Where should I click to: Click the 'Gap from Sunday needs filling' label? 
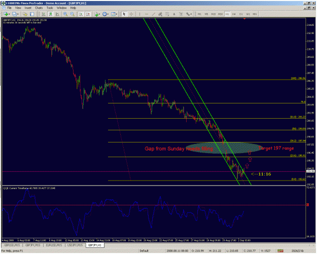point(179,149)
